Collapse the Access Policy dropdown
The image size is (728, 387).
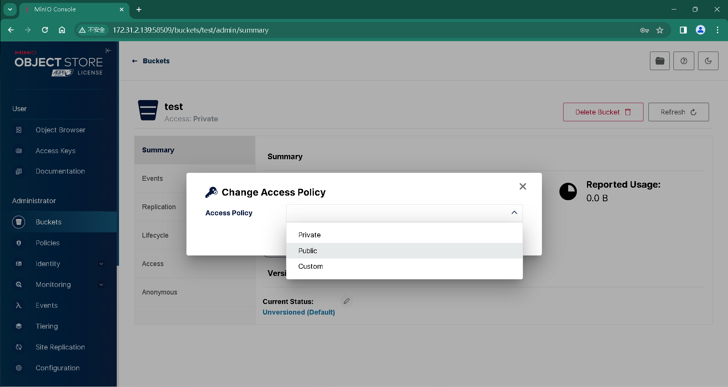coord(514,213)
